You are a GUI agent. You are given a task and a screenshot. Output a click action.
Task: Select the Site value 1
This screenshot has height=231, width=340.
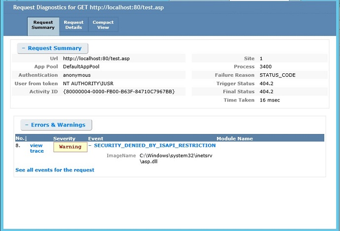261,59
